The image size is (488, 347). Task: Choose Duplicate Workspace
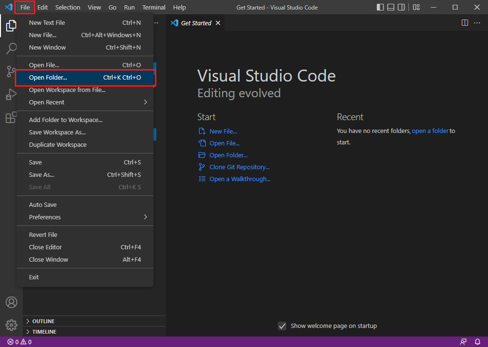click(x=85, y=145)
